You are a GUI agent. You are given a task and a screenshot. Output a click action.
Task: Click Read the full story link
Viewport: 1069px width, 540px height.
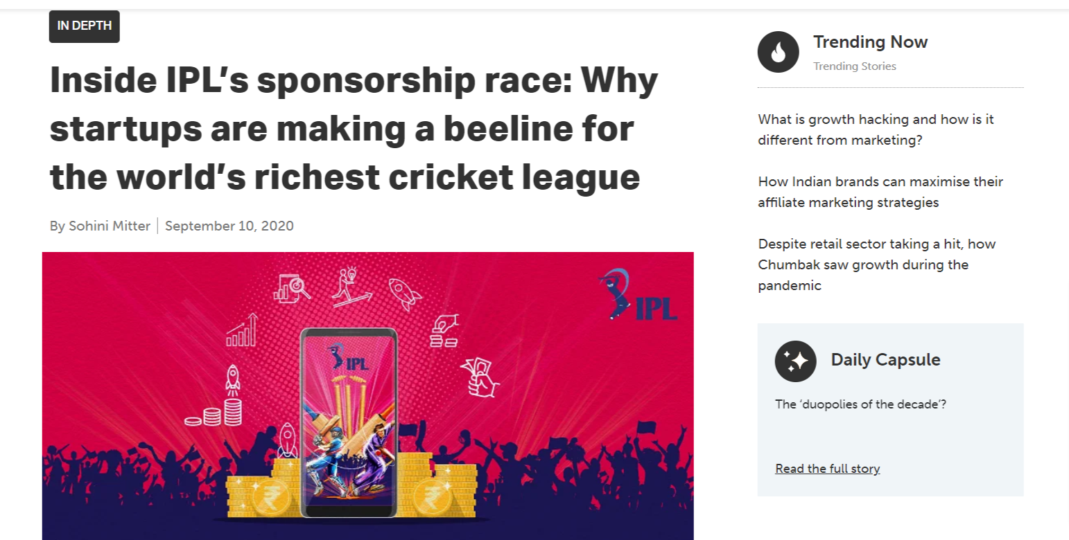click(827, 469)
